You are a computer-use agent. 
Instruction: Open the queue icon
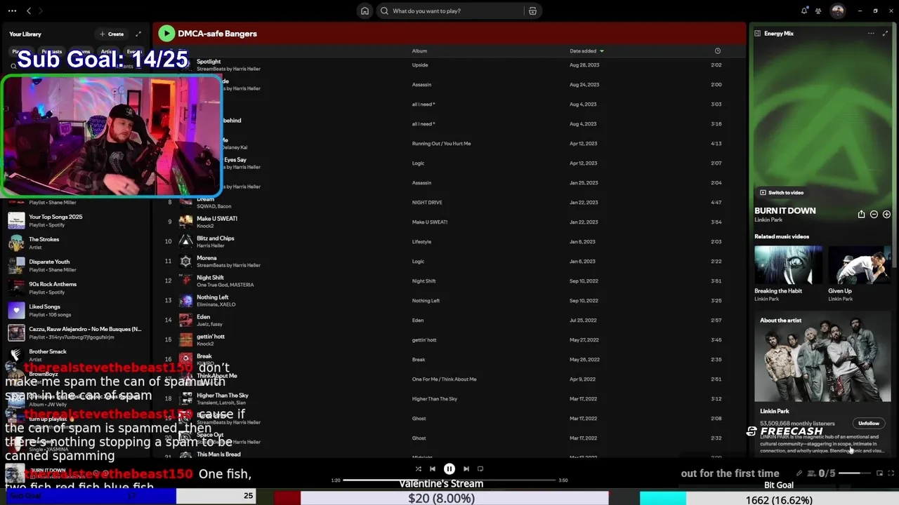point(813,473)
